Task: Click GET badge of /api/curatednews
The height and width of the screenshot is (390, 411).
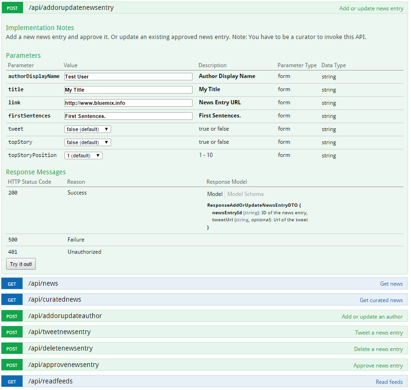Action: [x=12, y=300]
